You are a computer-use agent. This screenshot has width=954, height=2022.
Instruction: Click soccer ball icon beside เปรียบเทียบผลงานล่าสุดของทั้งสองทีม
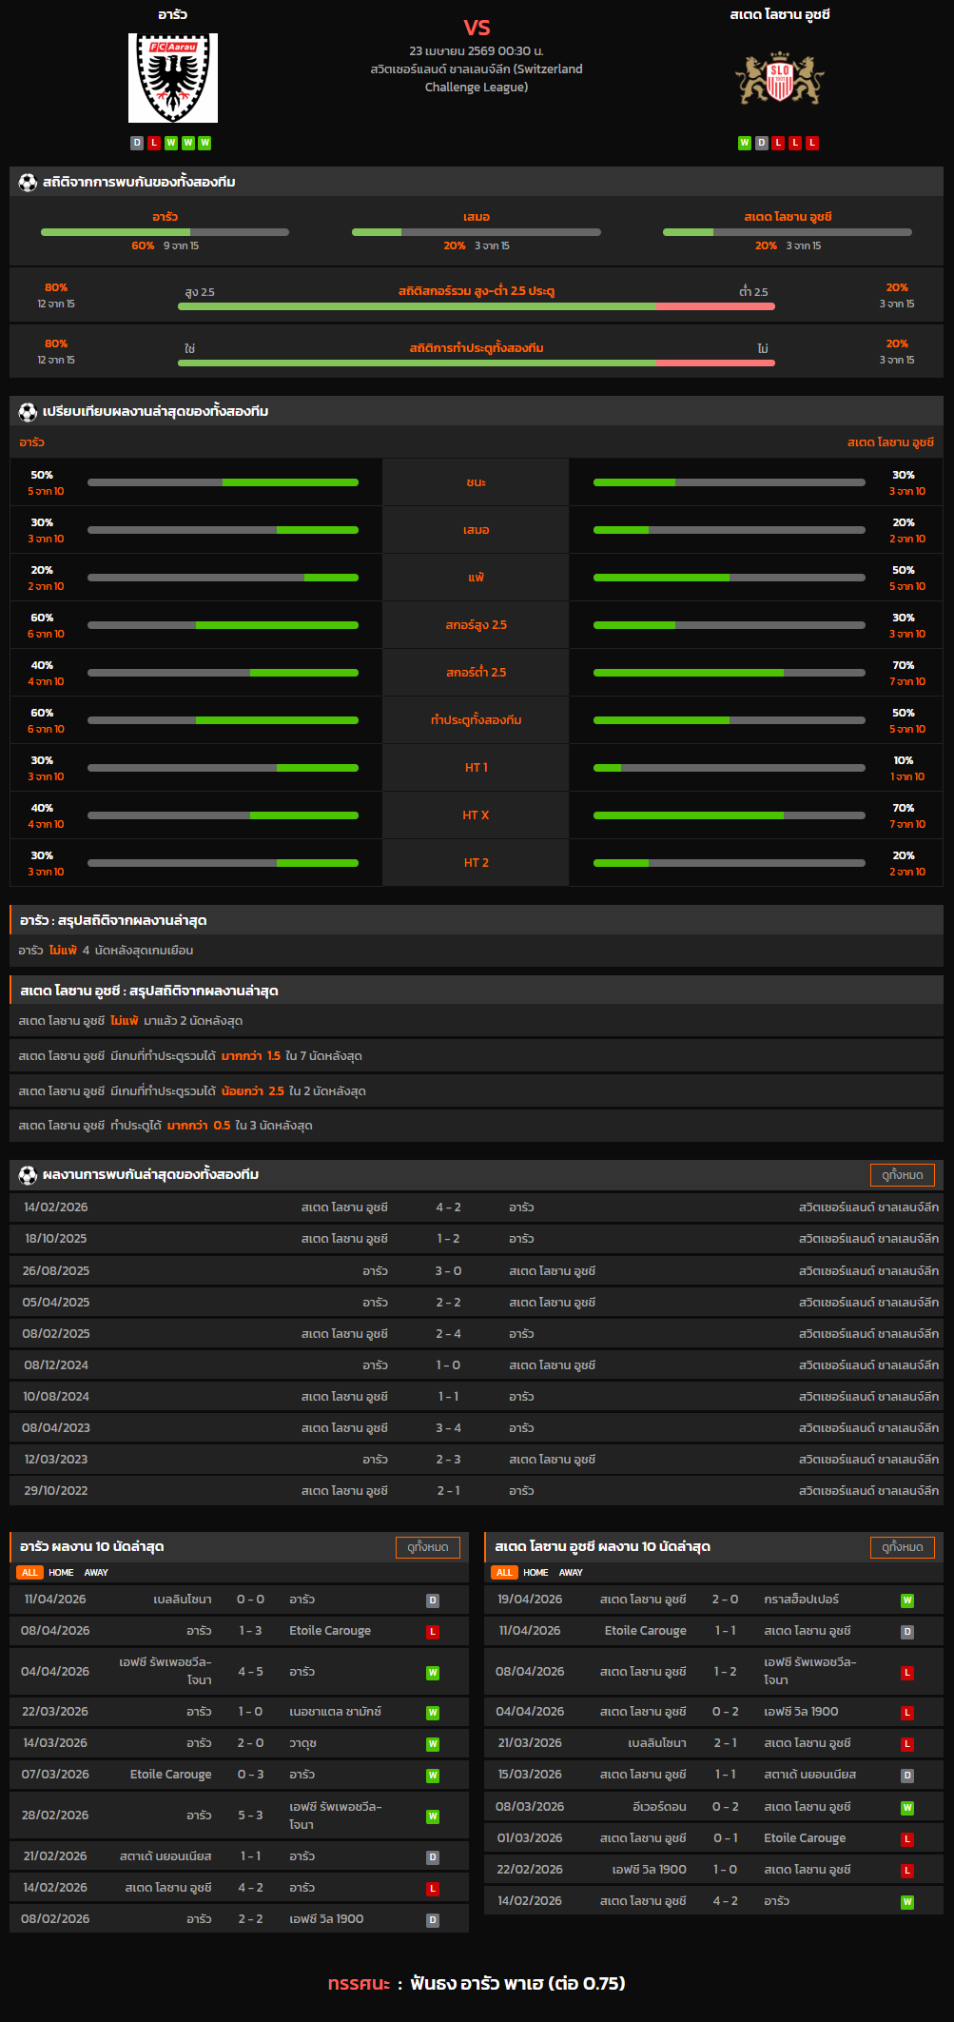coord(28,411)
